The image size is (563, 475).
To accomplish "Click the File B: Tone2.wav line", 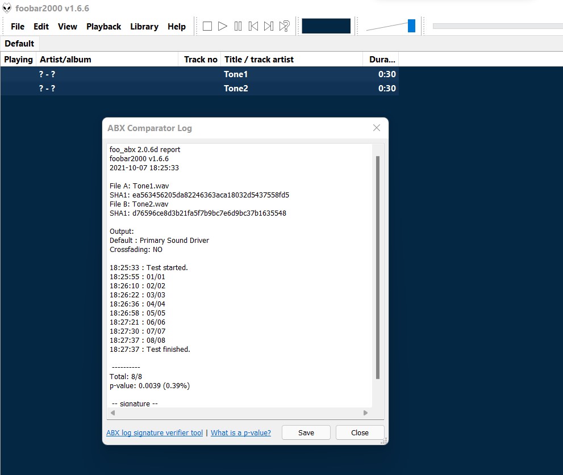I will point(139,204).
